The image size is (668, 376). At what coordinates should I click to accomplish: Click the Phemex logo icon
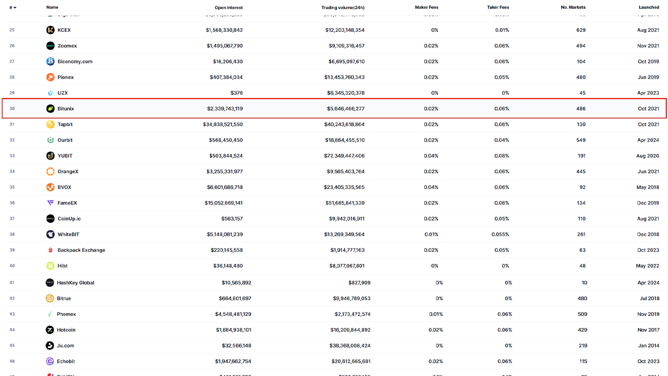pyautogui.click(x=51, y=314)
